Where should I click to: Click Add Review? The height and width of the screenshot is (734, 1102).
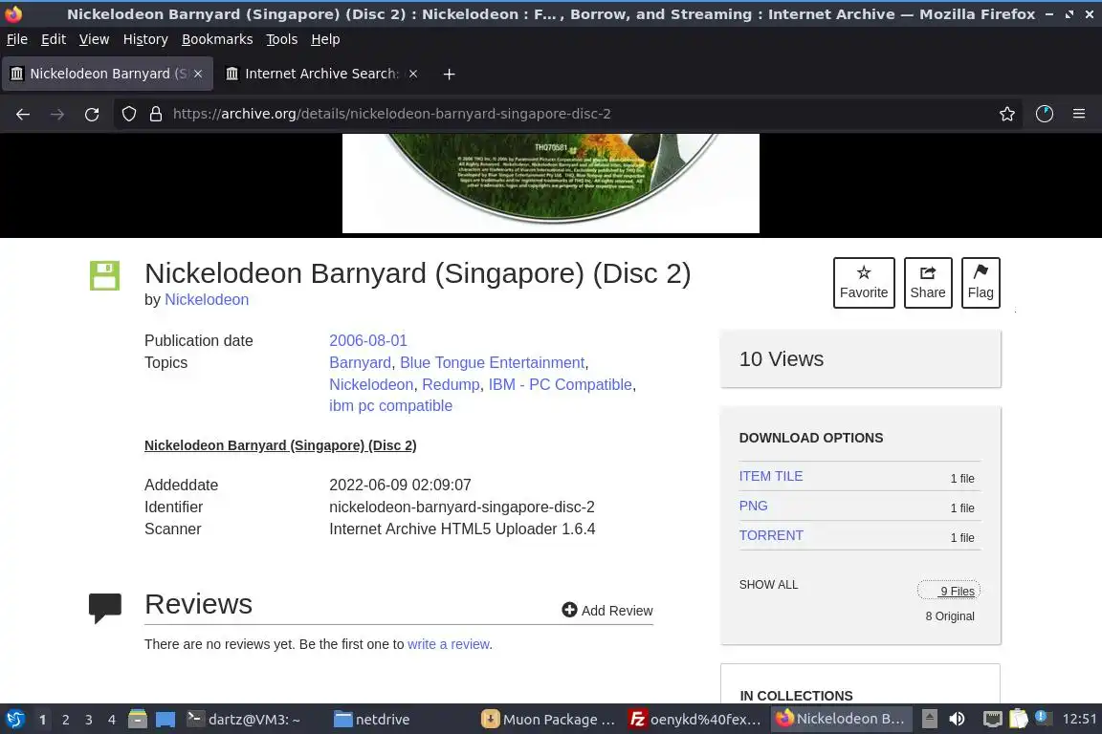point(607,611)
